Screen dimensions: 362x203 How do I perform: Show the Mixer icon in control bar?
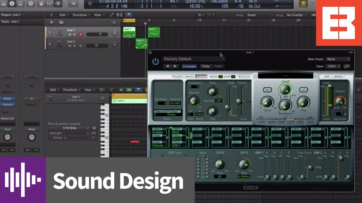(49, 4)
